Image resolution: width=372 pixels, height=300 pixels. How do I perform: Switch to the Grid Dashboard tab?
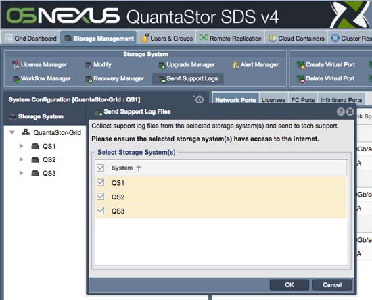coord(30,38)
